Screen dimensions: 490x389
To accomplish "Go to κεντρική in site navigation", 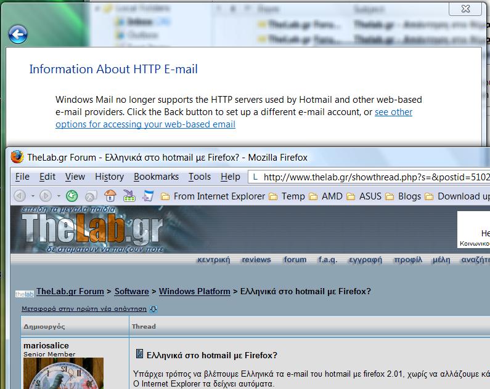I will tap(213, 260).
